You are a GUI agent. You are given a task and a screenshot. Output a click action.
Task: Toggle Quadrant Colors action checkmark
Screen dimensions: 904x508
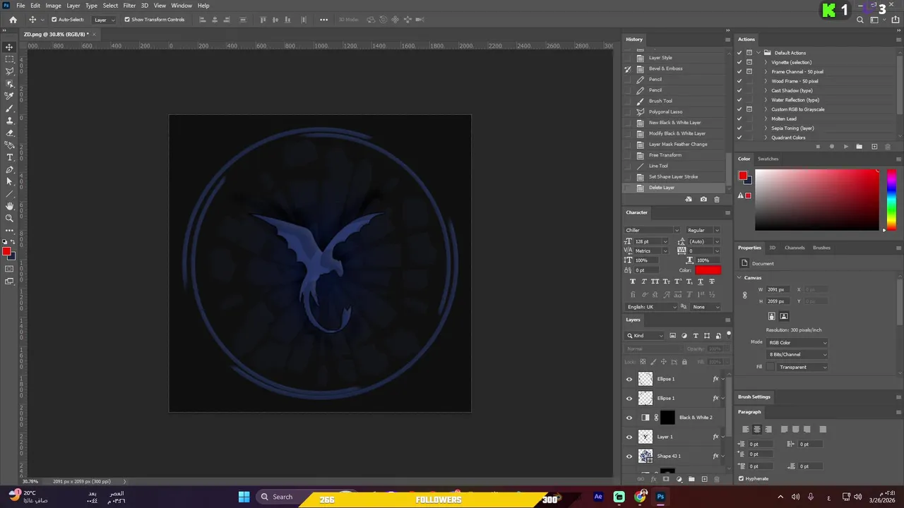click(x=739, y=138)
